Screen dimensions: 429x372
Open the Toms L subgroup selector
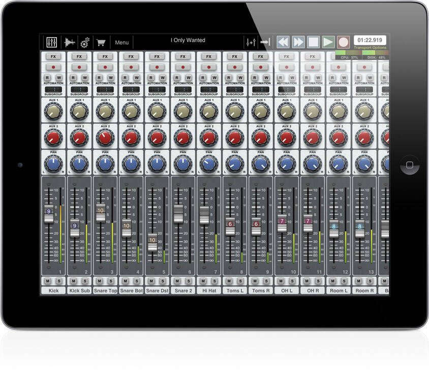point(235,90)
